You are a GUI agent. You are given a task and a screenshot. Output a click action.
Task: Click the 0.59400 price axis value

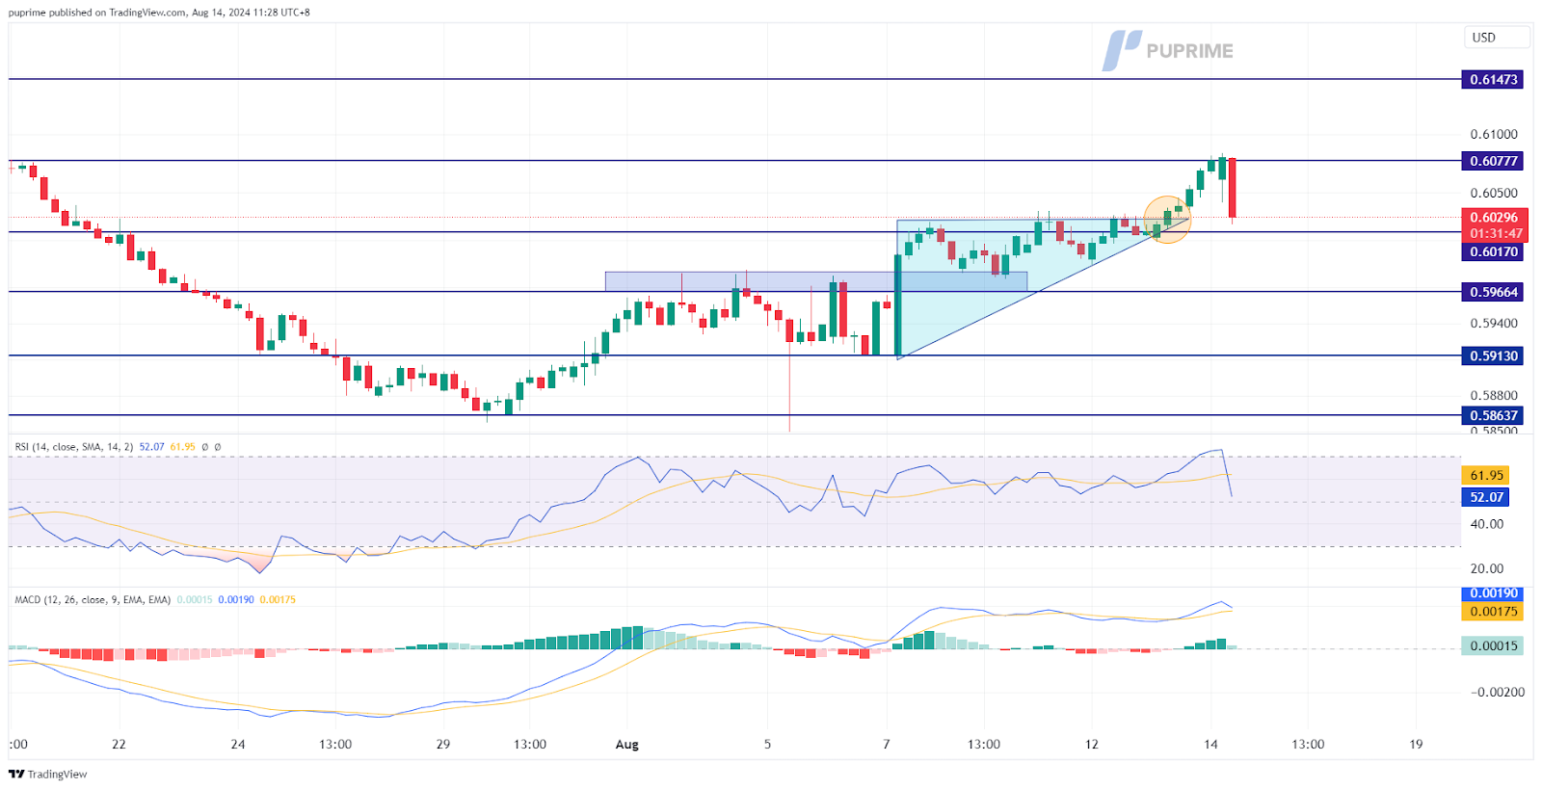click(1494, 324)
